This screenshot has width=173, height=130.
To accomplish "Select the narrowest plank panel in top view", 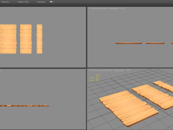I will pos(40,39).
